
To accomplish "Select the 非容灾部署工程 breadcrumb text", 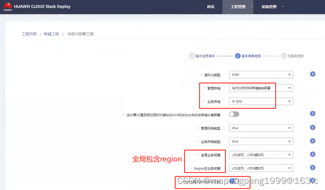I will [x=80, y=34].
